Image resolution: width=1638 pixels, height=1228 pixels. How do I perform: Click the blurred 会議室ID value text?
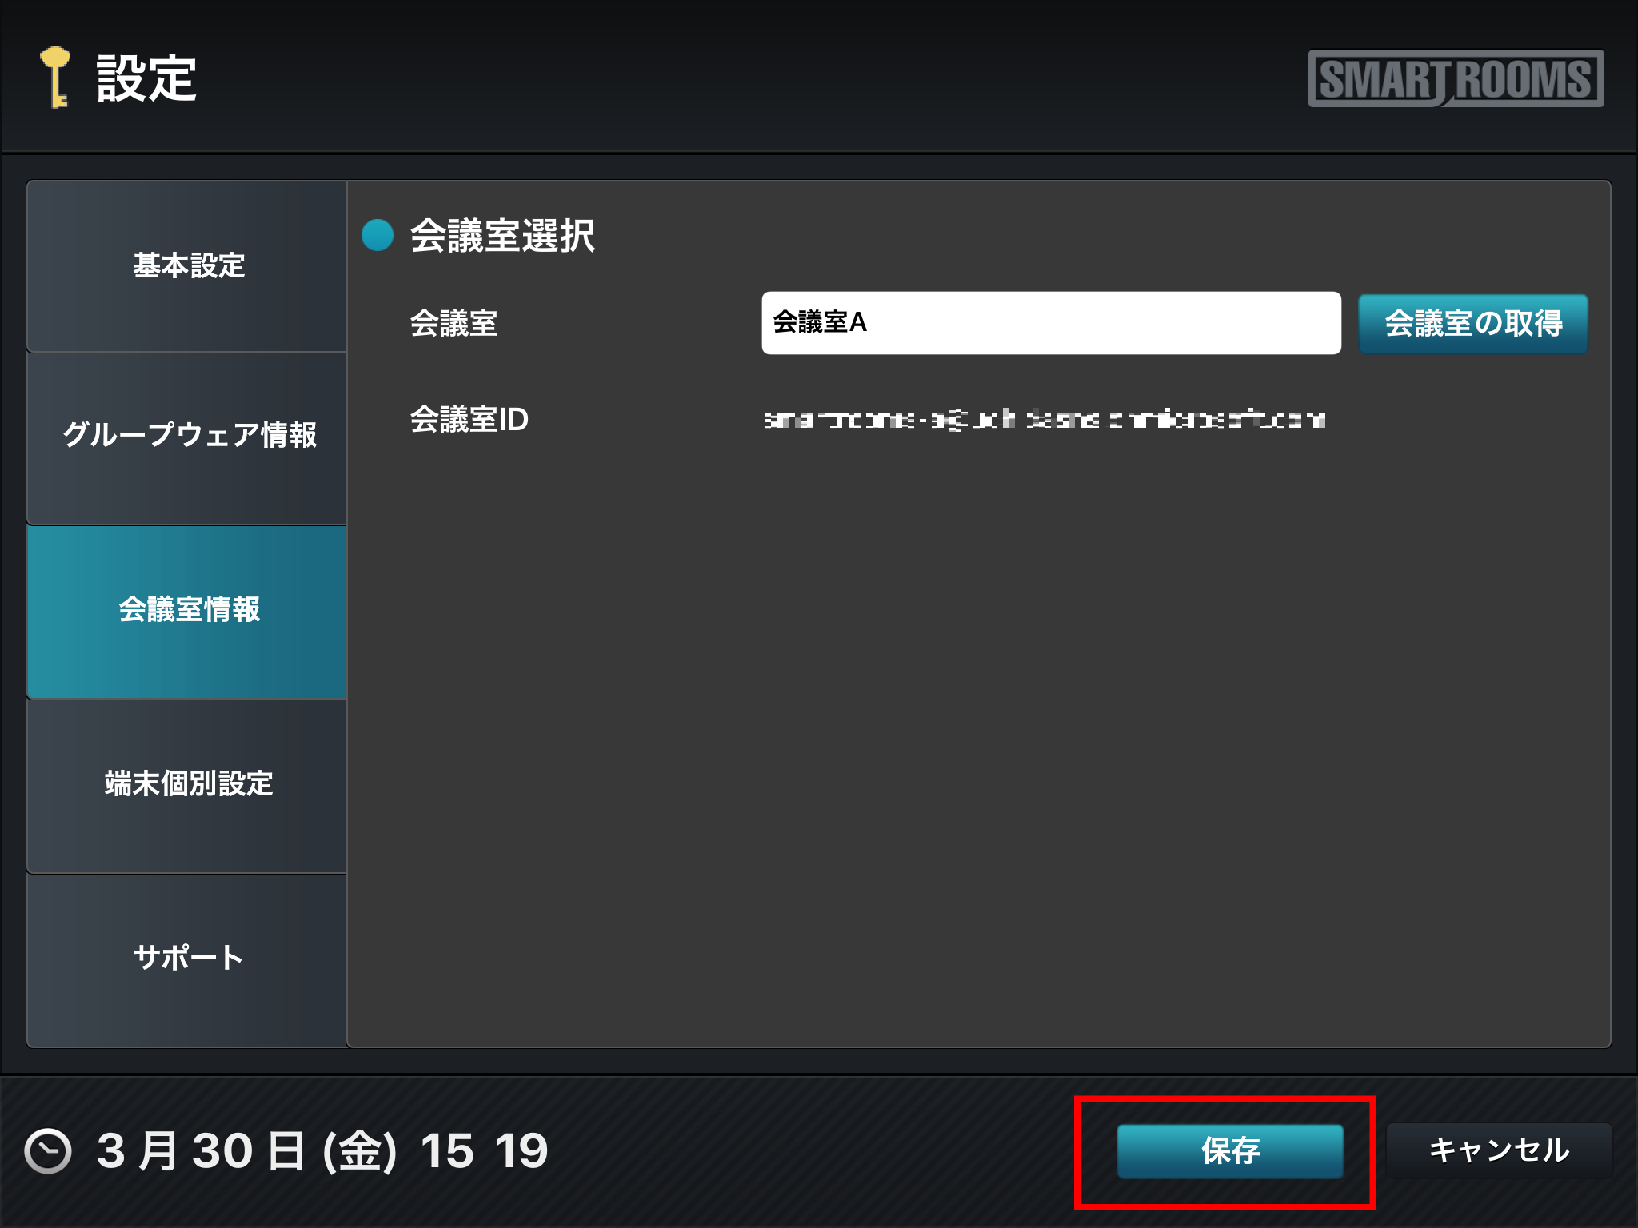click(1045, 419)
